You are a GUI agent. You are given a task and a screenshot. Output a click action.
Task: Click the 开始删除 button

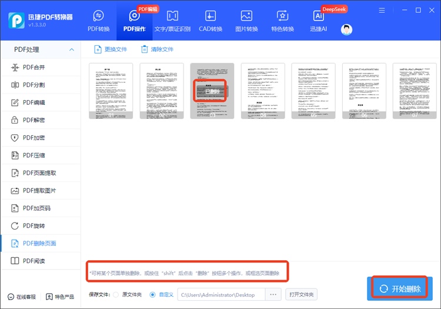click(x=400, y=288)
